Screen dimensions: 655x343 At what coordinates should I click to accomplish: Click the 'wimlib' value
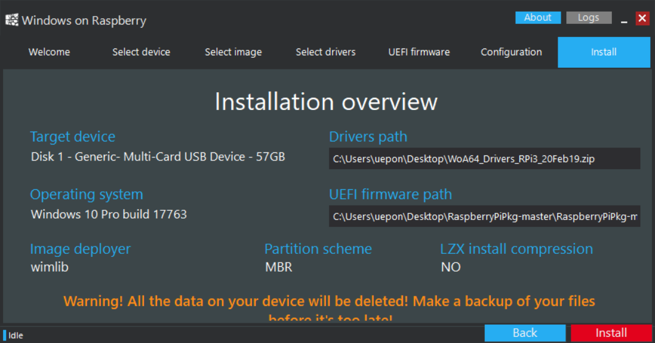point(49,267)
